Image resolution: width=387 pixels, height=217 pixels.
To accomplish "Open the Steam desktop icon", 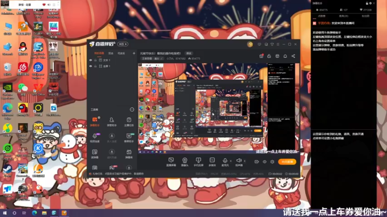I will (x=7, y=171).
